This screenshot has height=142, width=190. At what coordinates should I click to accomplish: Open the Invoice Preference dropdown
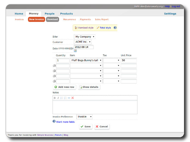[84, 117]
